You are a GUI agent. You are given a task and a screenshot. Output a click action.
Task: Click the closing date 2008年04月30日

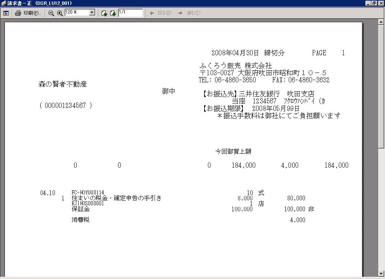point(235,53)
